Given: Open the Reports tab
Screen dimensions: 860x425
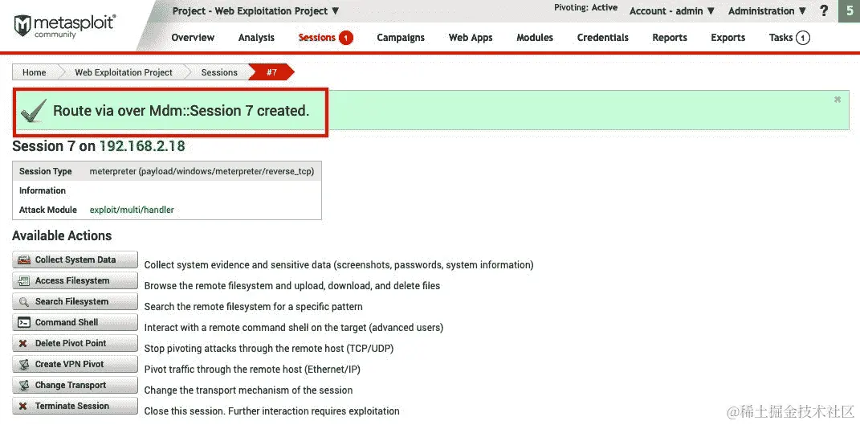Looking at the screenshot, I should (x=670, y=37).
